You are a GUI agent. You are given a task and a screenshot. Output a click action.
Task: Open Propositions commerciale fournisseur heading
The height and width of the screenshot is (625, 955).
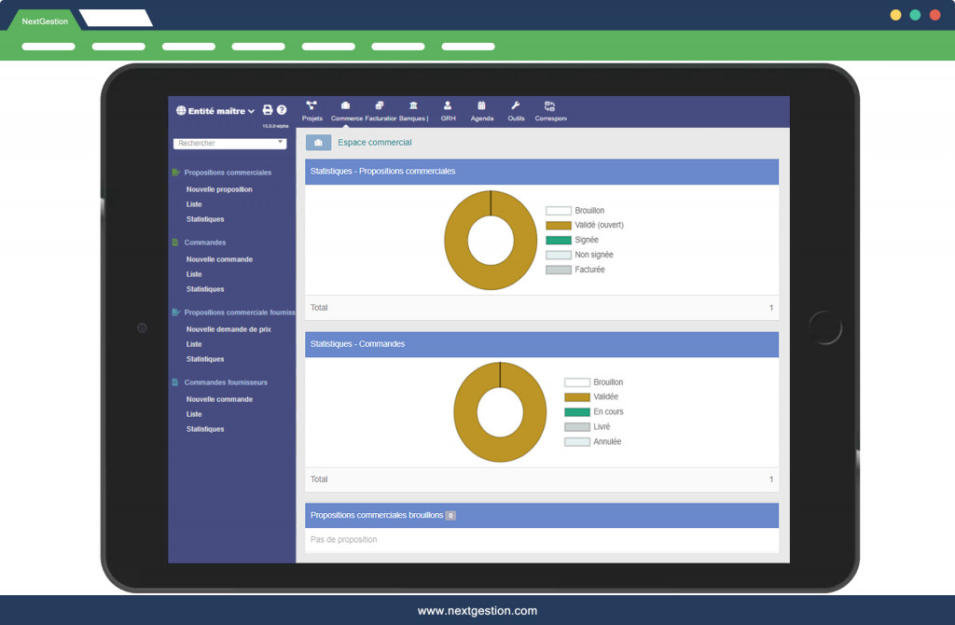tap(240, 312)
